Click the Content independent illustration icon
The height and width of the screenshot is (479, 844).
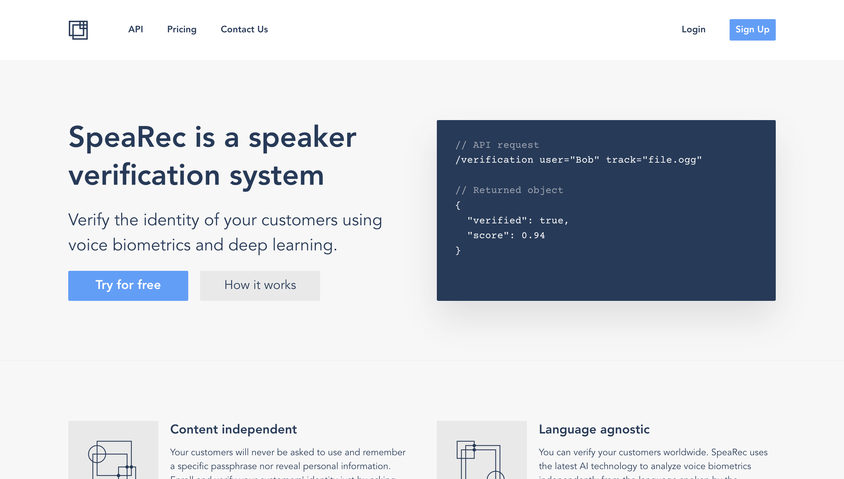(113, 450)
